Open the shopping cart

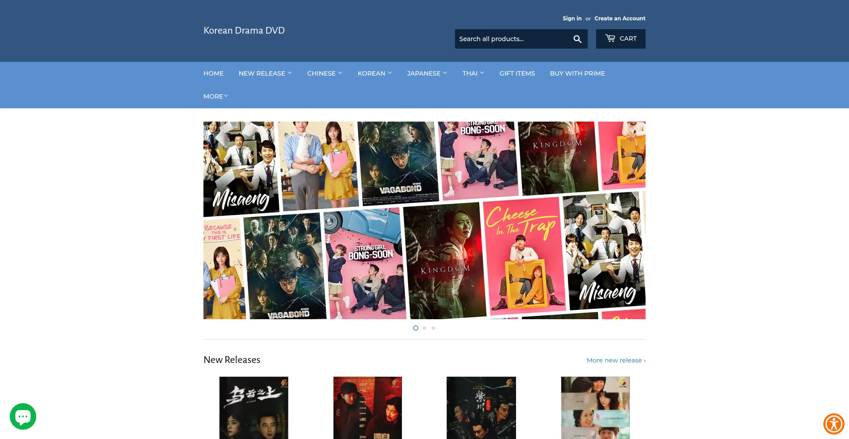pyautogui.click(x=620, y=38)
